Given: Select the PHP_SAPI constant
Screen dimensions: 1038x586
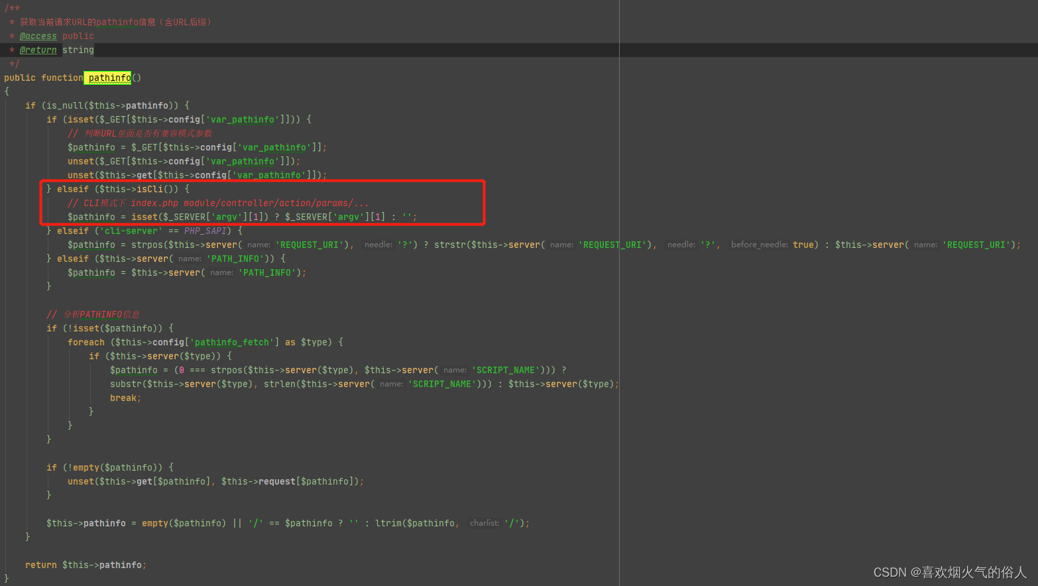Looking at the screenshot, I should (x=205, y=231).
